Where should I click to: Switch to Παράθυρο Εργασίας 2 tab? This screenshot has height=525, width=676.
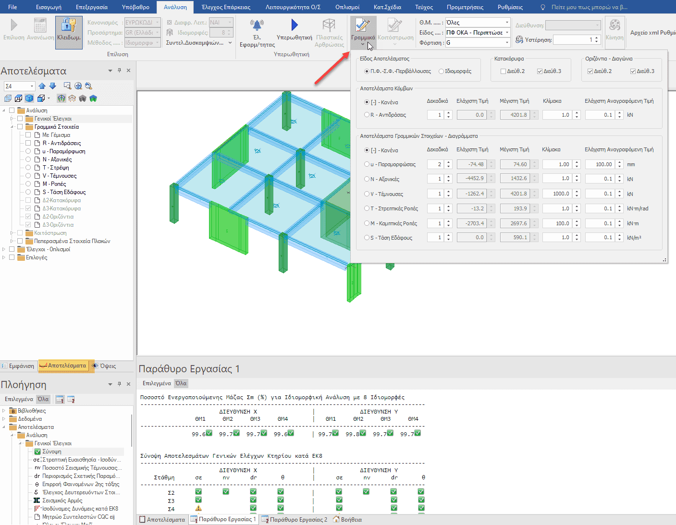(294, 519)
